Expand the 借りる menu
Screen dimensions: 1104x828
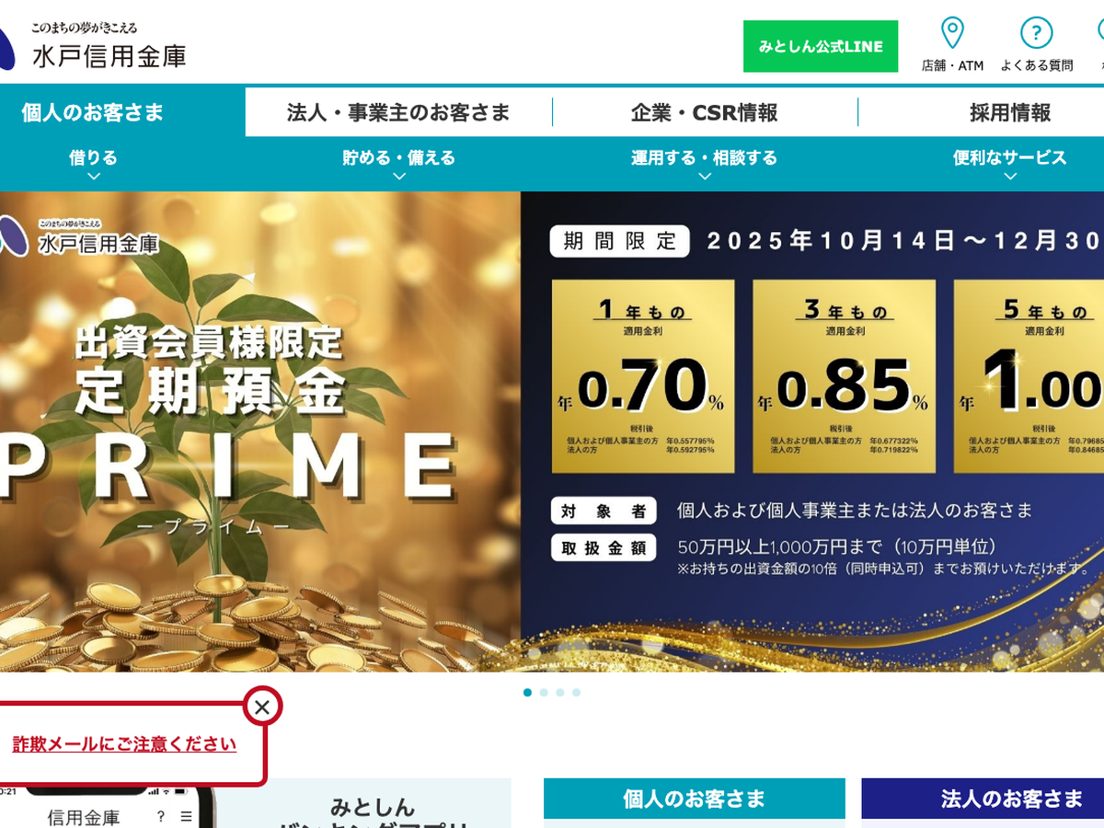coord(93,164)
